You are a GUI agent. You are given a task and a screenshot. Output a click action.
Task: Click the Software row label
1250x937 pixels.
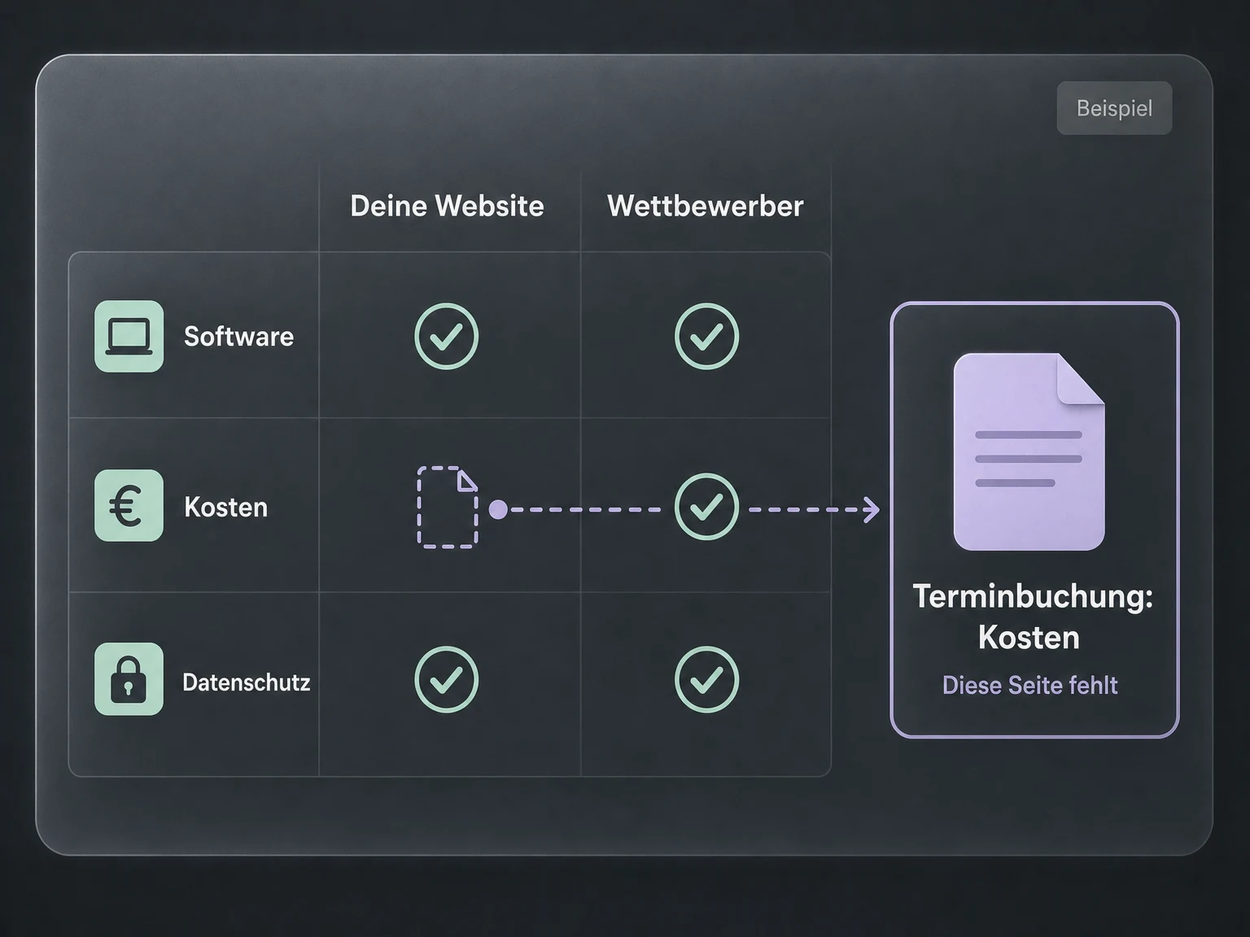point(238,337)
